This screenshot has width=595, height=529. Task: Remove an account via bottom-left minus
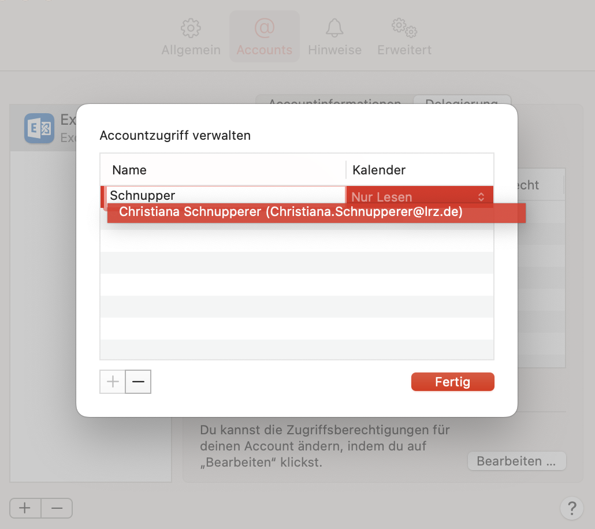click(x=56, y=508)
